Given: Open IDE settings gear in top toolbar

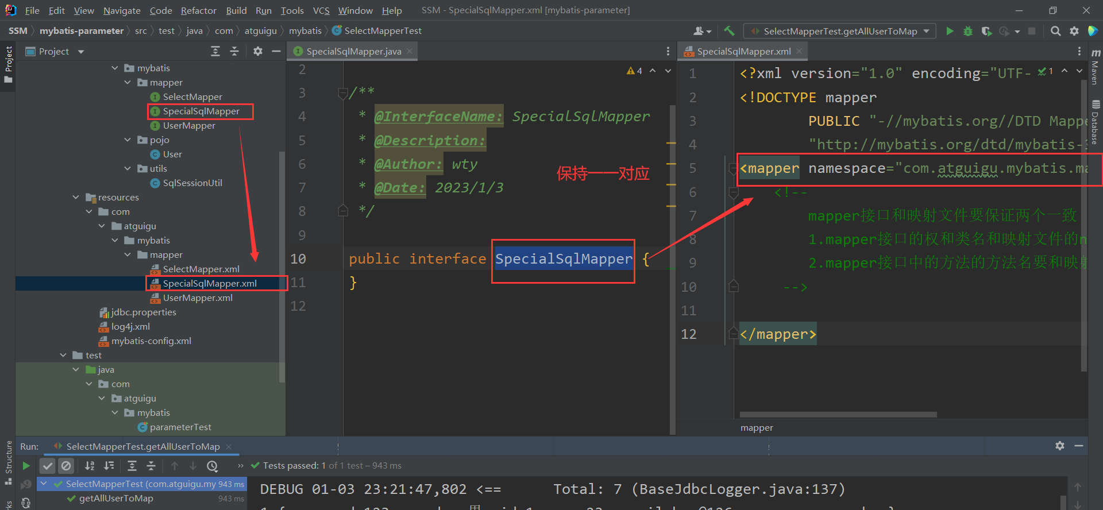Looking at the screenshot, I should pyautogui.click(x=1074, y=31).
